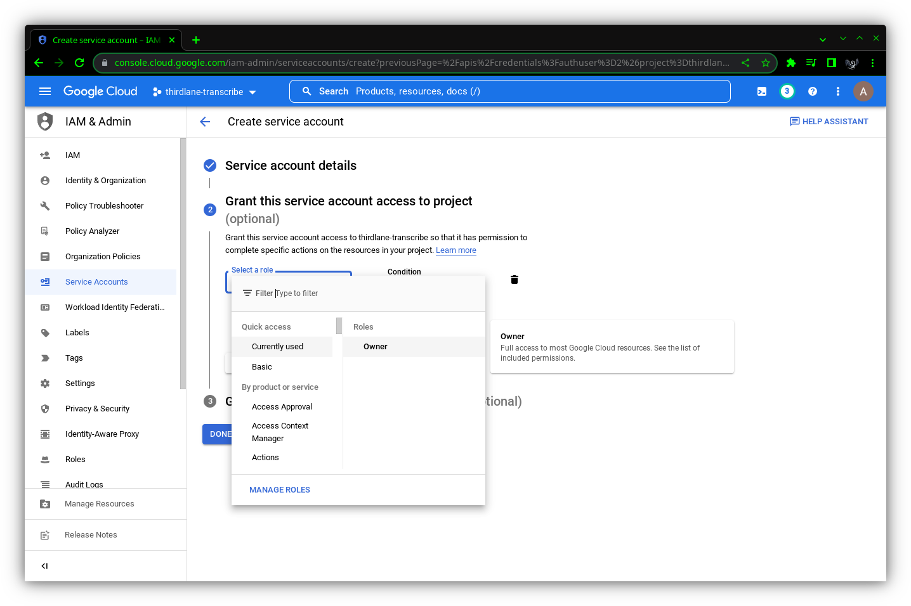Click the account avatar with letter A

[x=863, y=91]
